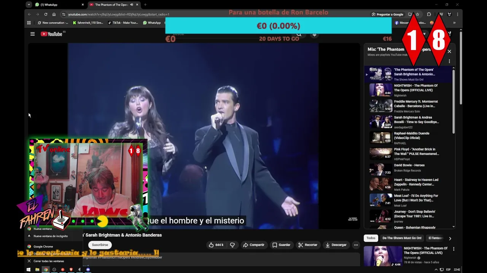Click Preguntar a Google button
The width and height of the screenshot is (487, 273).
[387, 14]
